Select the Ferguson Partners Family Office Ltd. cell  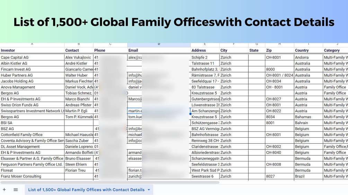[x=32, y=165]
